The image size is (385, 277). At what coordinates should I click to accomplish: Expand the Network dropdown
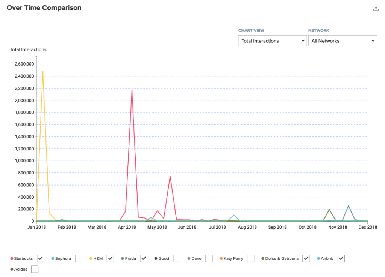click(342, 41)
